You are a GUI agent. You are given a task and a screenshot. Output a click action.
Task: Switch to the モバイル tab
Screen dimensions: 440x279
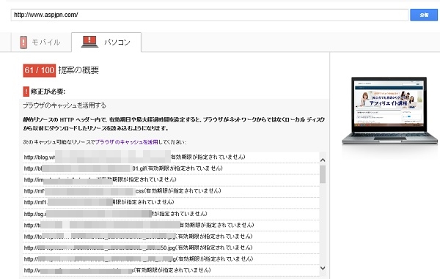point(41,42)
